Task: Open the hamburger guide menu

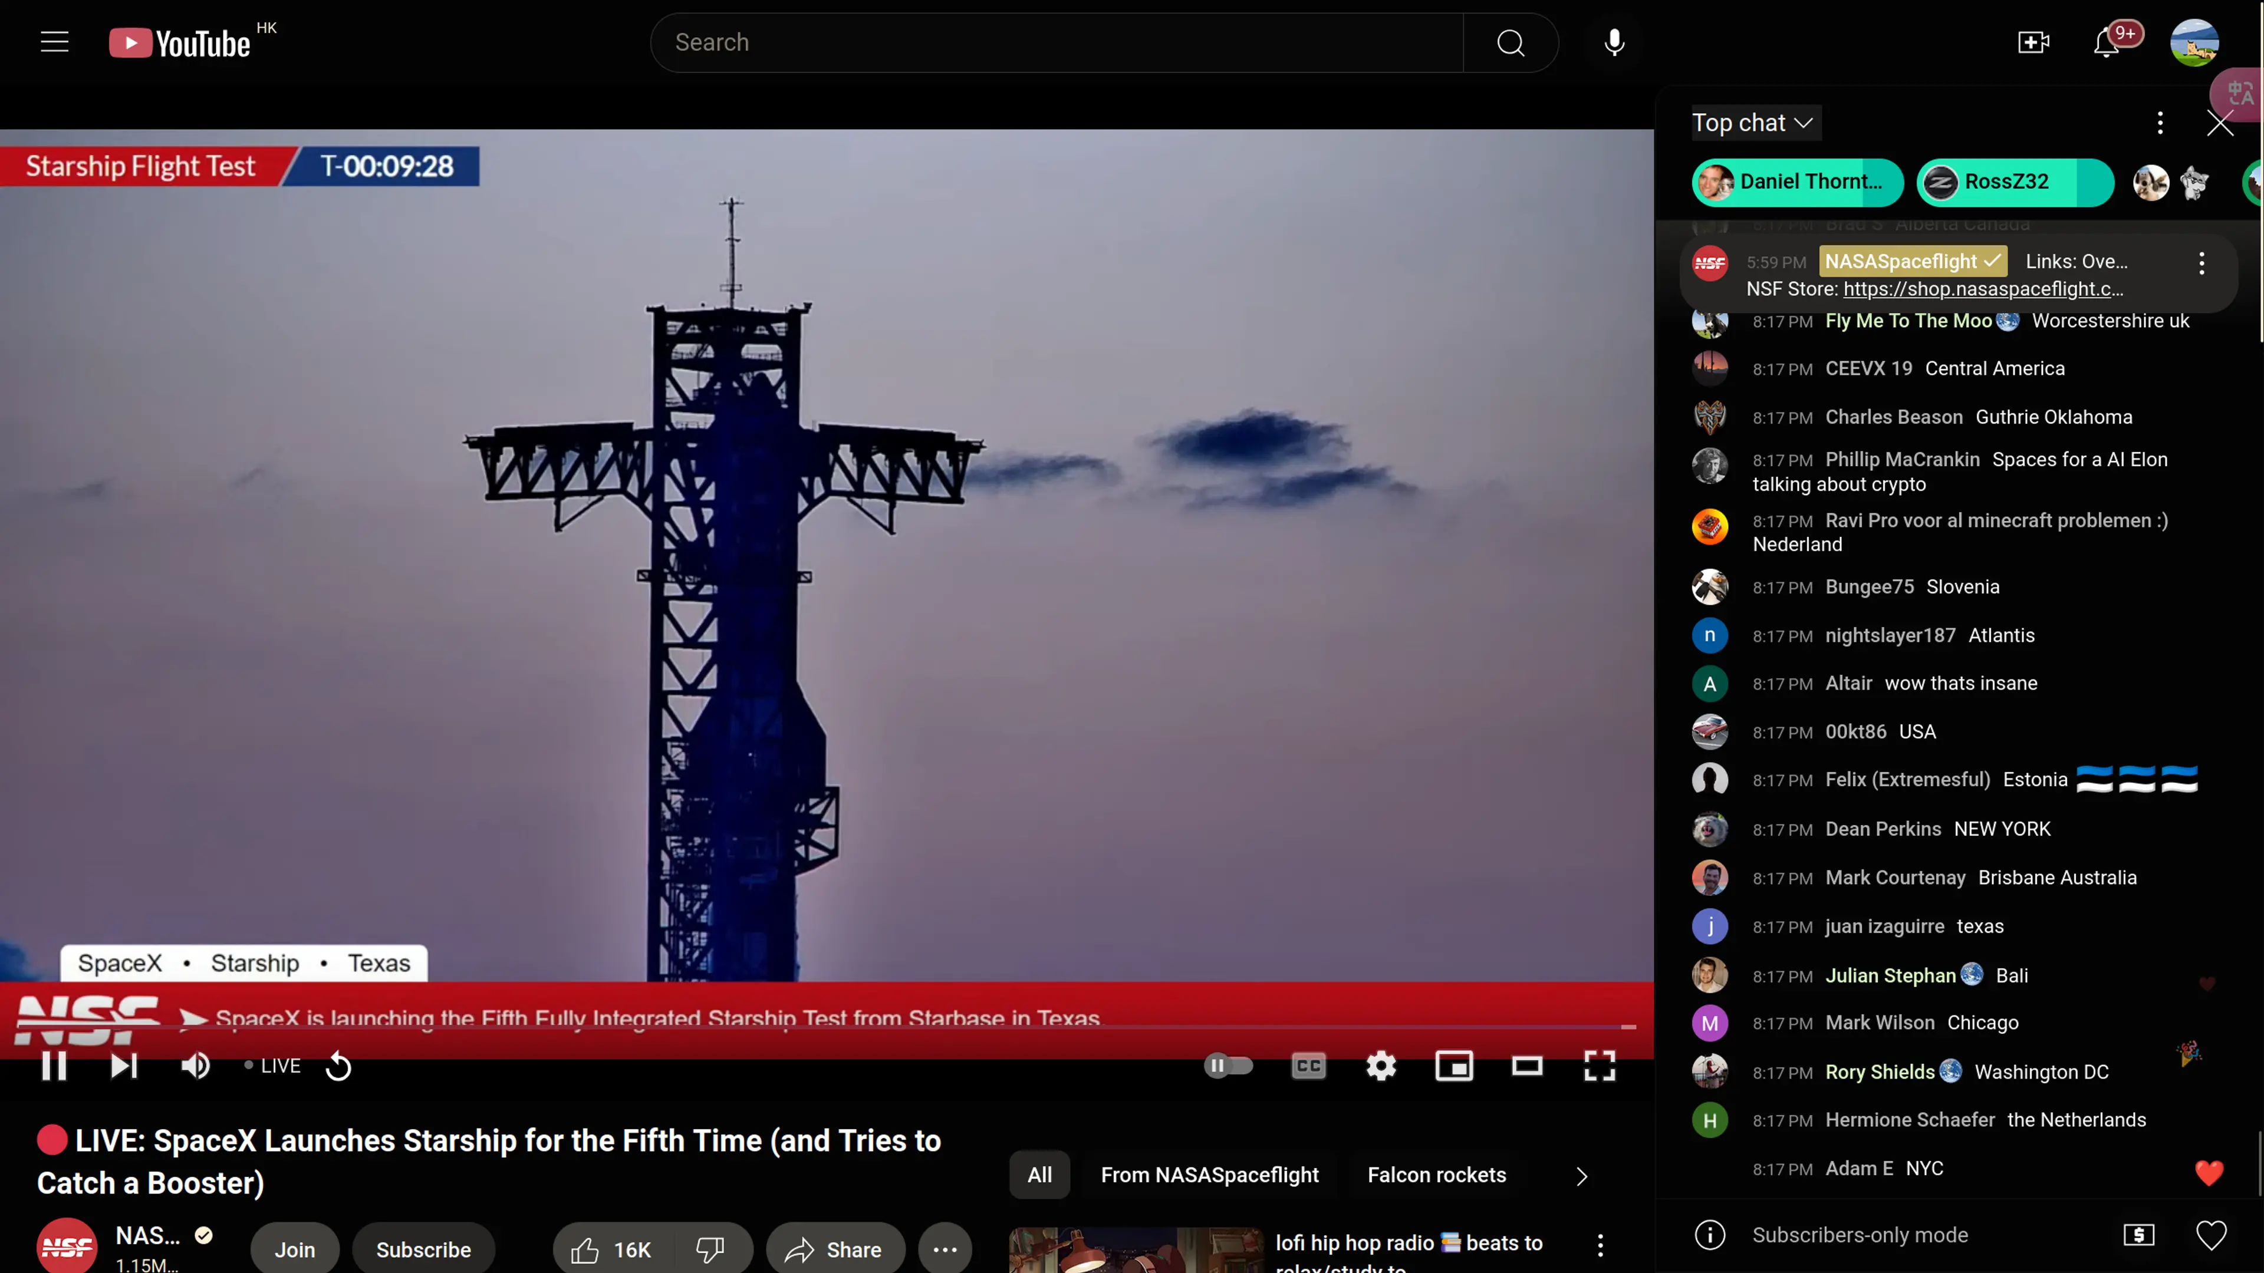Action: [54, 42]
